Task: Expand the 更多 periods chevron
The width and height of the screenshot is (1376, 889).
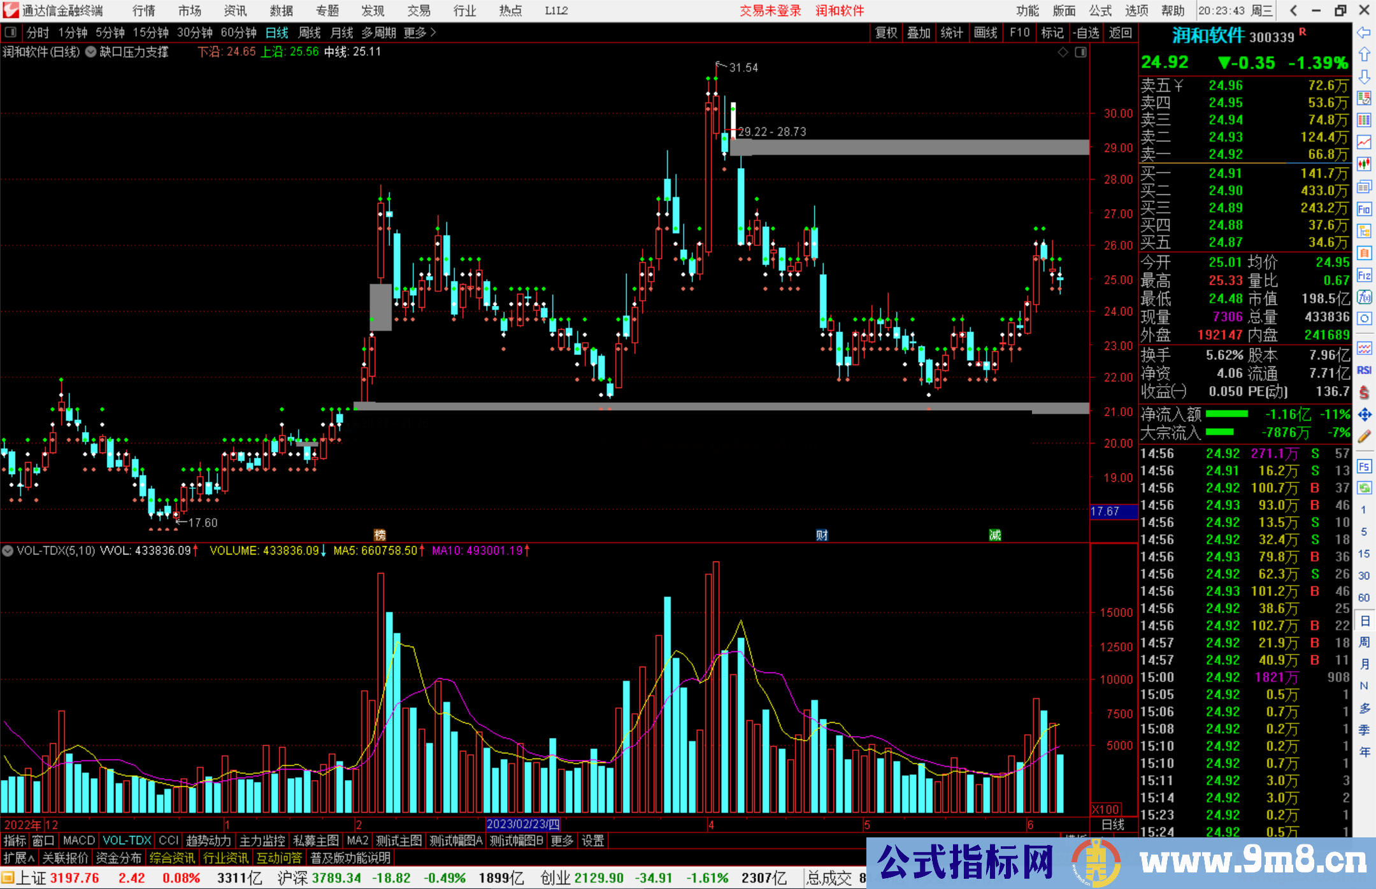Action: tap(433, 33)
